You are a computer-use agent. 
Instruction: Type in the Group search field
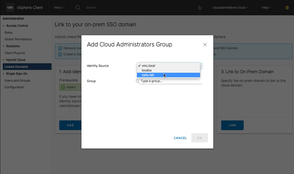[x=171, y=81]
